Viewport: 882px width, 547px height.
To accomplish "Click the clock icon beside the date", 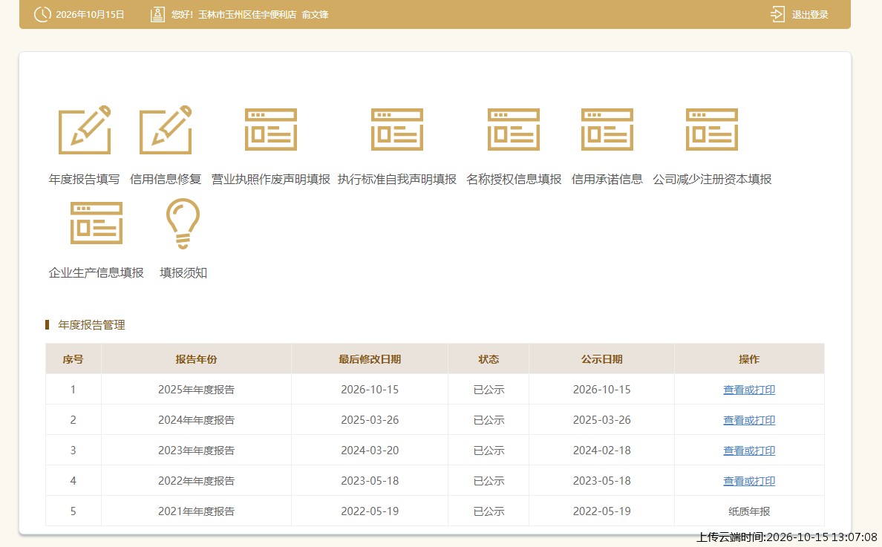I will coord(42,15).
